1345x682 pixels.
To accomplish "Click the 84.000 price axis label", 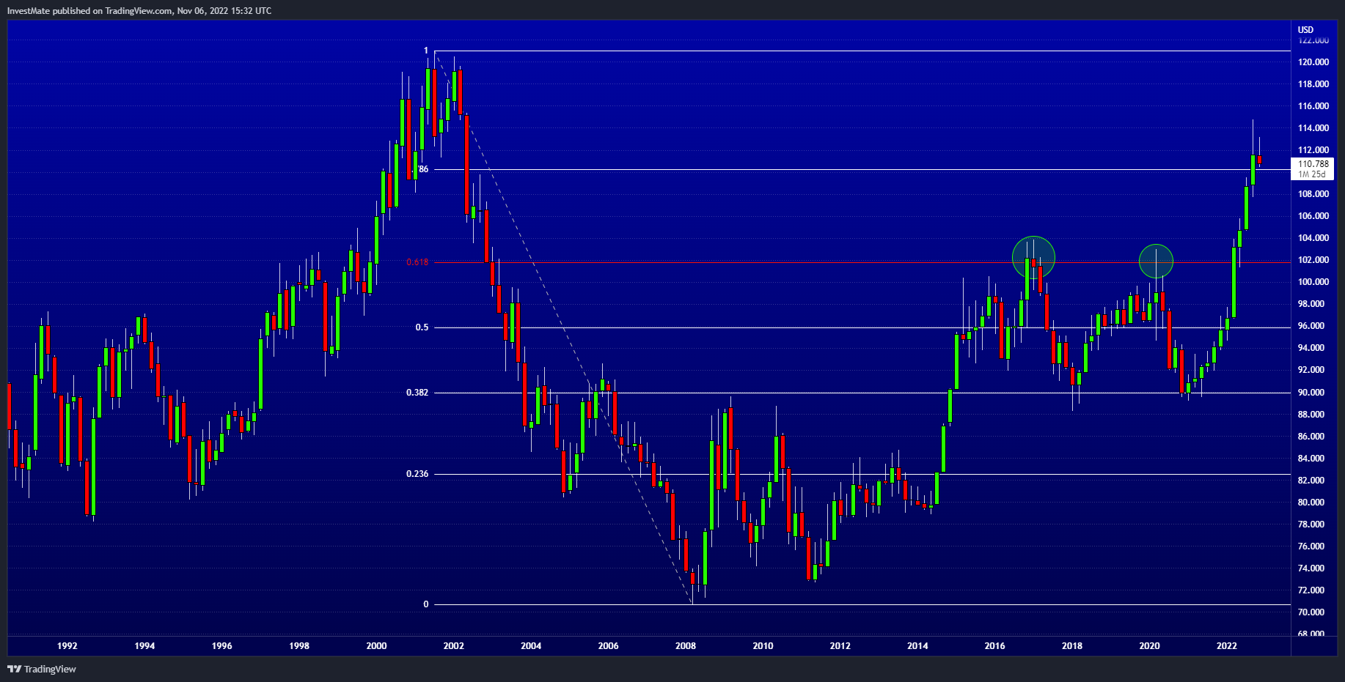I will 1313,459.
